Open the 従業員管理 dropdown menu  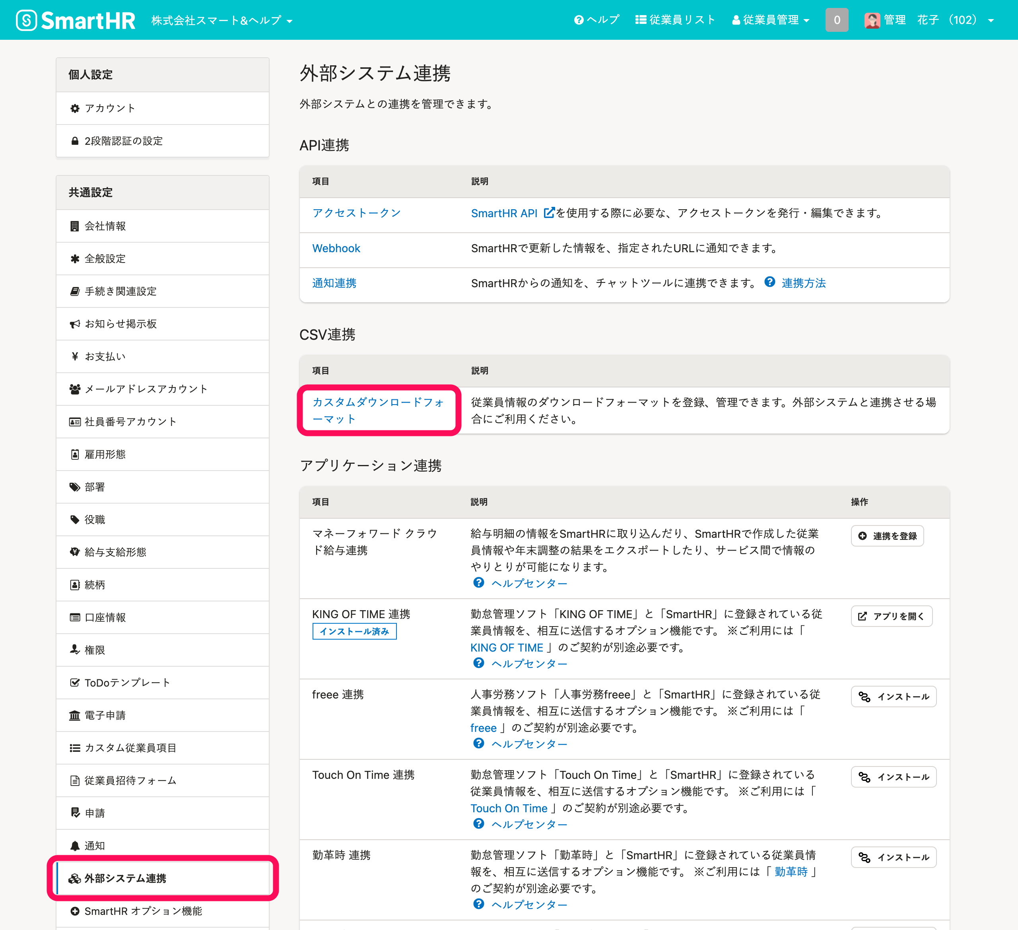point(771,20)
